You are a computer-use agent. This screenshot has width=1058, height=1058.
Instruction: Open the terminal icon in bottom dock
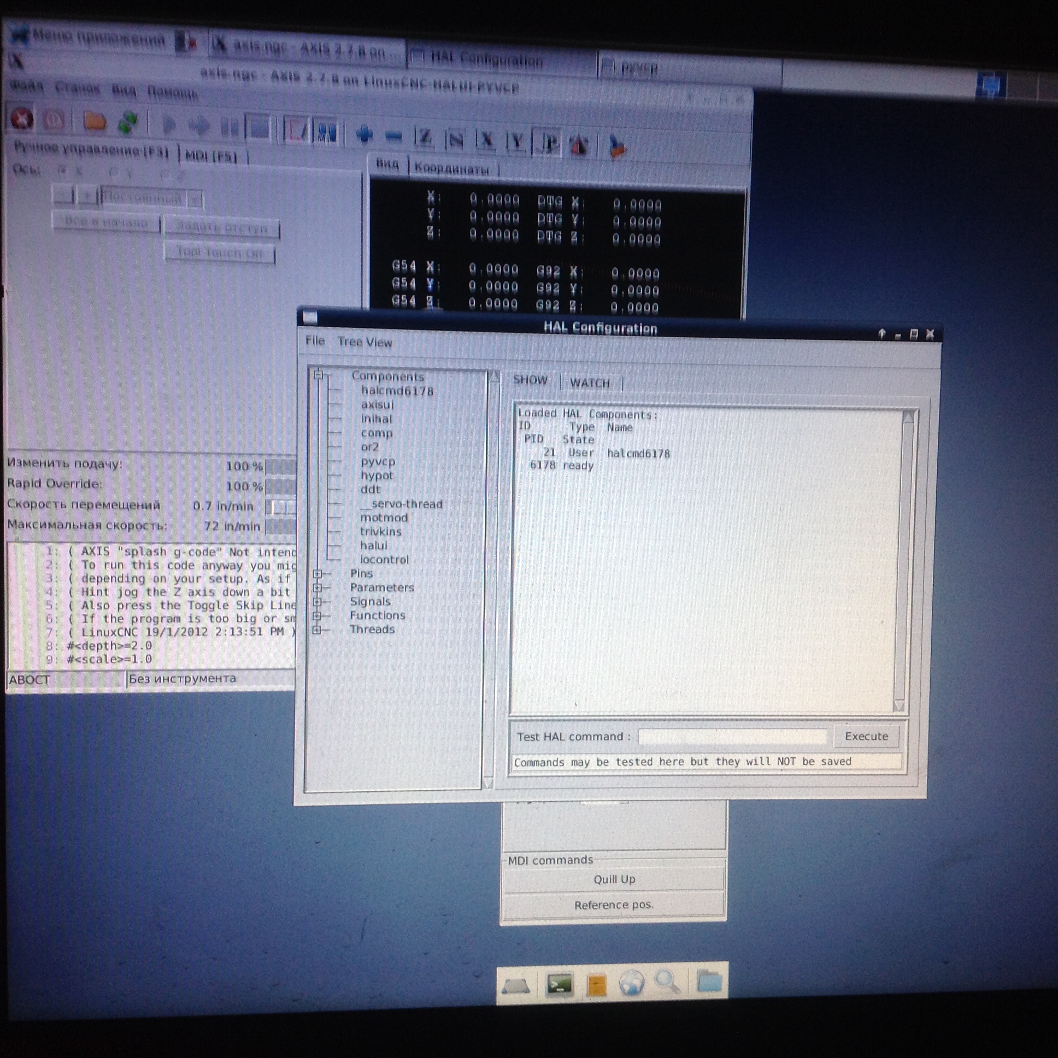coord(560,985)
